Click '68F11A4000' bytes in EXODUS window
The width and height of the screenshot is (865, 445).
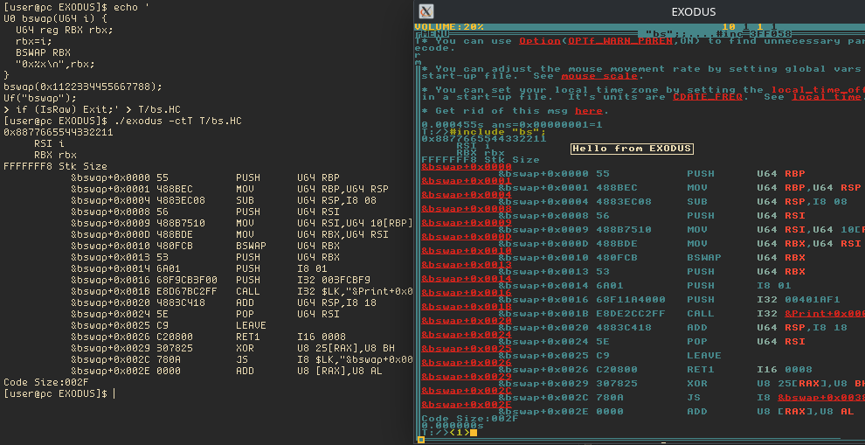click(x=631, y=300)
